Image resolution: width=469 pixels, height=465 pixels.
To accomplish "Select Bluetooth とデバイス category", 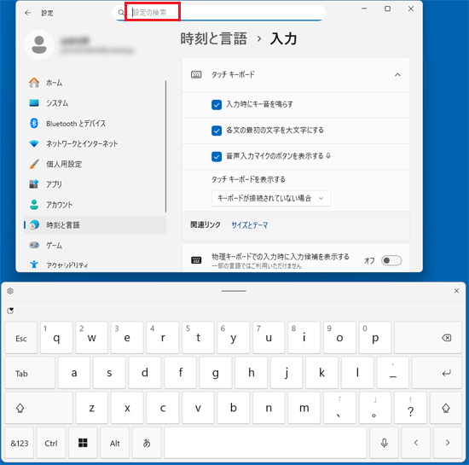I will pyautogui.click(x=96, y=123).
